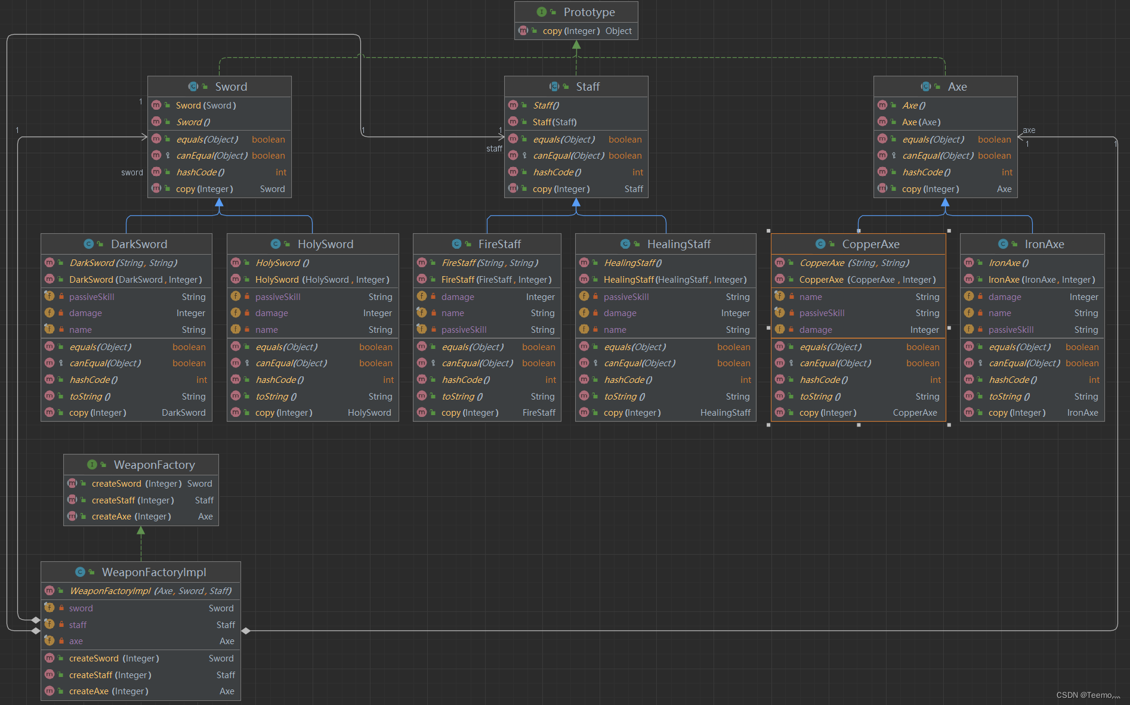Click the Sword abstract class icon

coord(193,86)
